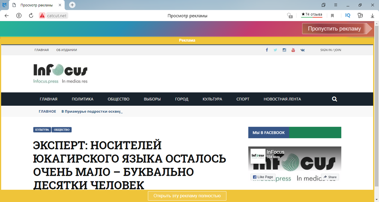Open the ПОЛИТИКА menu section
This screenshot has width=379, height=202.
(x=82, y=99)
